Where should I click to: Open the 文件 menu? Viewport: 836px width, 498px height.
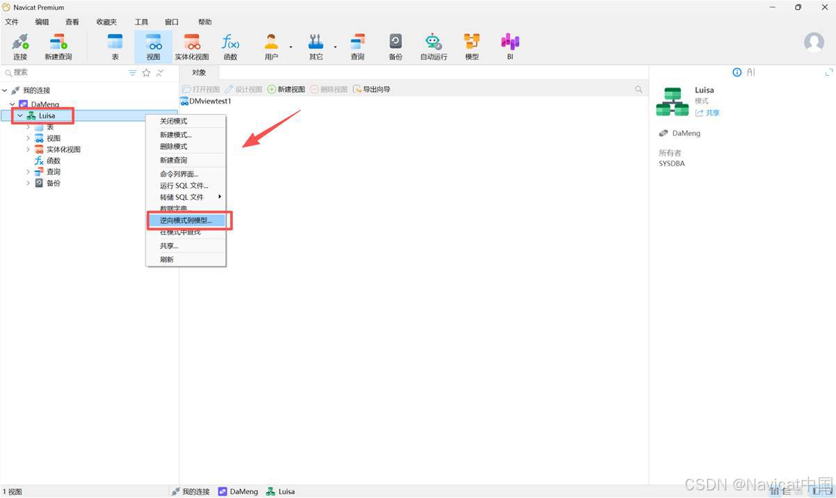pos(12,22)
